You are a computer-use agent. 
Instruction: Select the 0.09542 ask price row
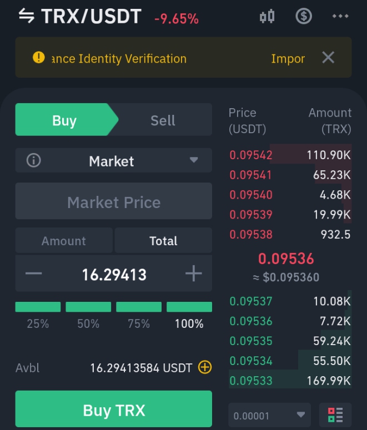click(x=290, y=155)
